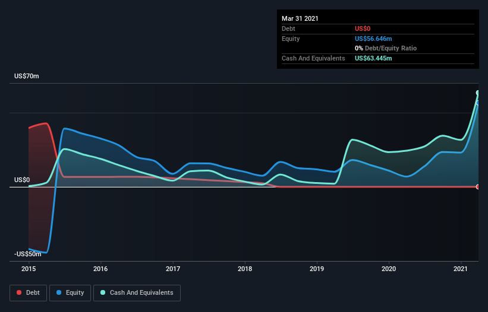This screenshot has height=312, width=488.
Task: Click the 2015 x-axis label
Action: point(29,269)
